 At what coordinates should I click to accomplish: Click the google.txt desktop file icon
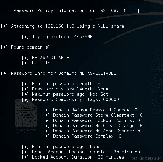click(26, 113)
